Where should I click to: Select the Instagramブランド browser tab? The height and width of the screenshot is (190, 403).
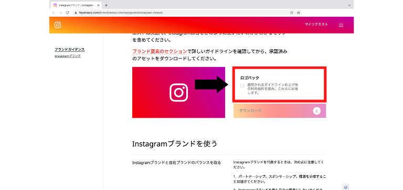point(76,5)
